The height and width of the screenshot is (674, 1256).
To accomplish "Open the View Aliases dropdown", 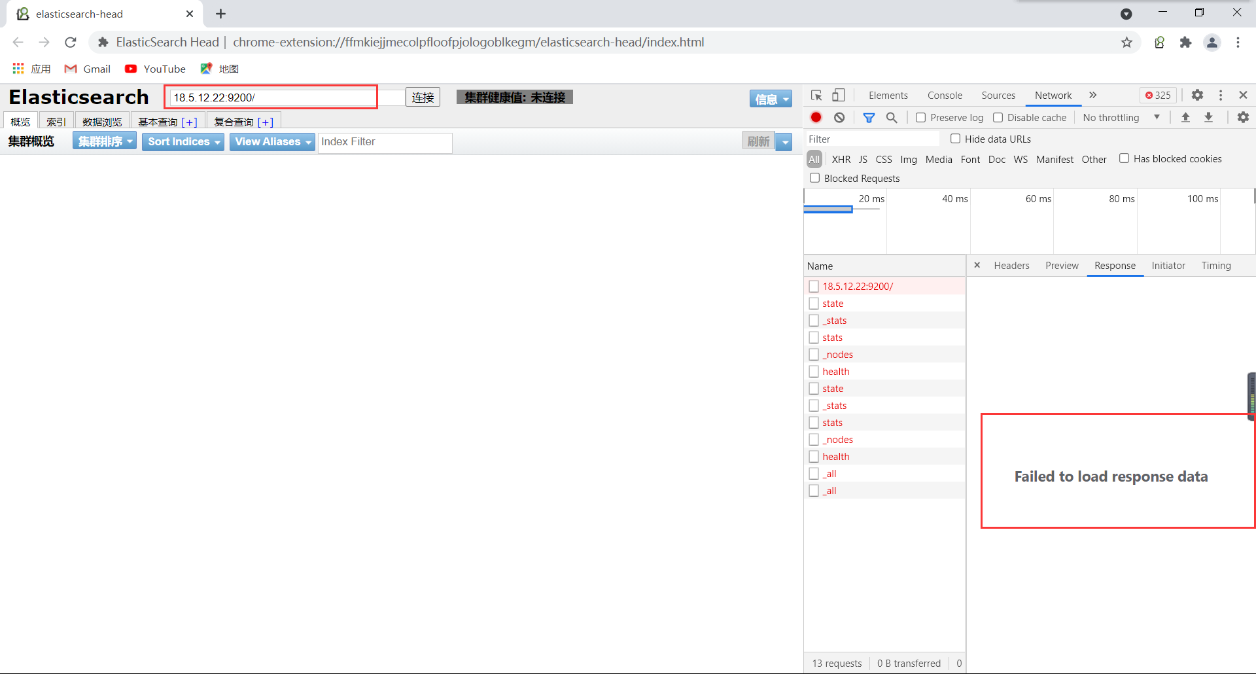I will click(272, 142).
